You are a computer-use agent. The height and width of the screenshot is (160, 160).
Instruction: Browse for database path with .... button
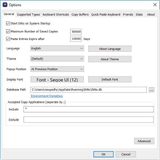(x=151, y=90)
